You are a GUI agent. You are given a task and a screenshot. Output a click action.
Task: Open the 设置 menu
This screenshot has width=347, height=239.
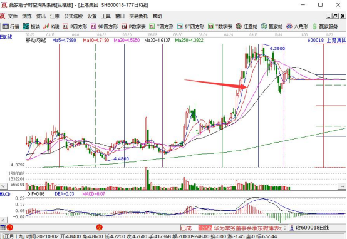click(92, 16)
